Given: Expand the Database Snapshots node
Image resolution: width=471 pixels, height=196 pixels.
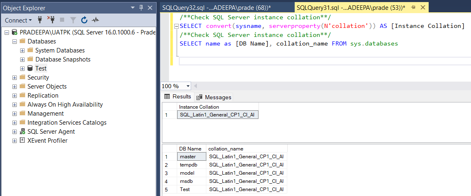Looking at the screenshot, I should (x=22, y=59).
